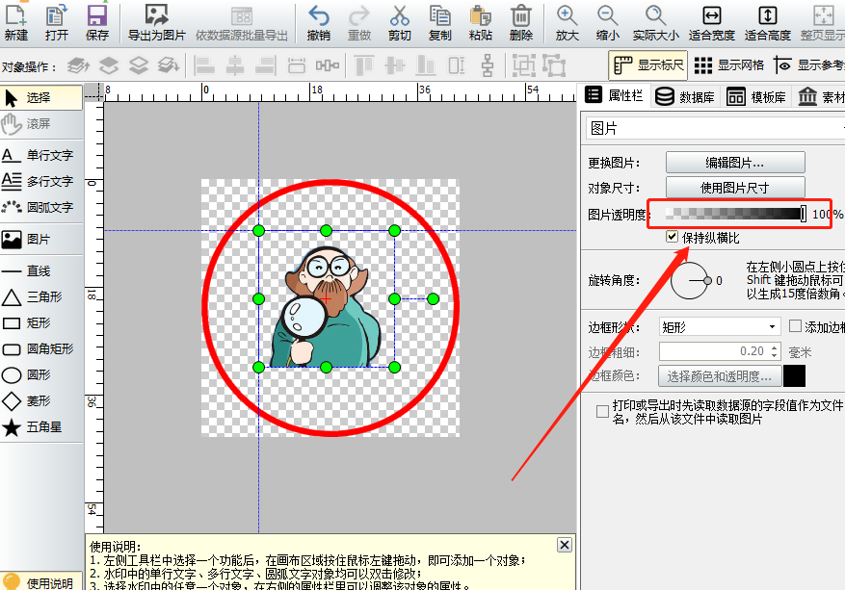Image resolution: width=845 pixels, height=591 pixels.
Task: Click the redo 重做 icon
Action: 359,22
